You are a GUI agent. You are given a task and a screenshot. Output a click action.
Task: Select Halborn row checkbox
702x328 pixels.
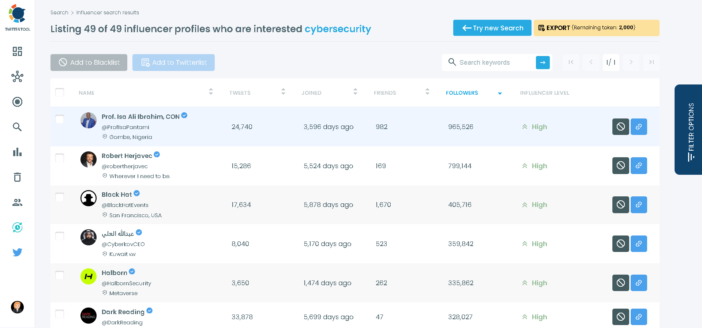60,275
